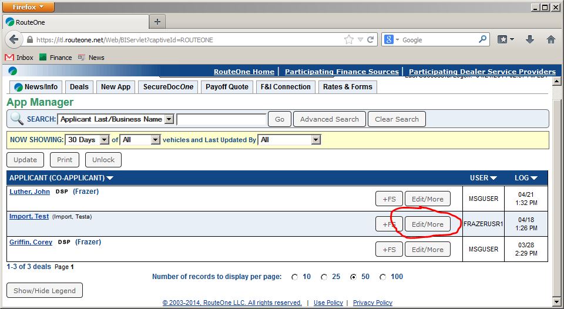Viewport: 564px width, 309px height.
Task: Go to the browser home icon
Action: (550, 39)
